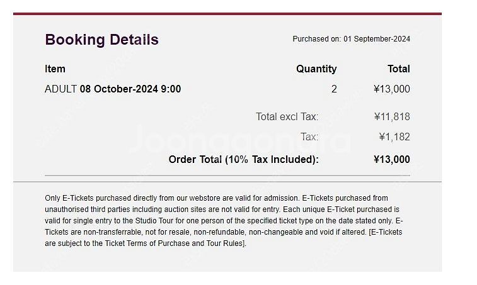Click the Purchased on 01 September-2024 text
477x285 pixels.
351,39
